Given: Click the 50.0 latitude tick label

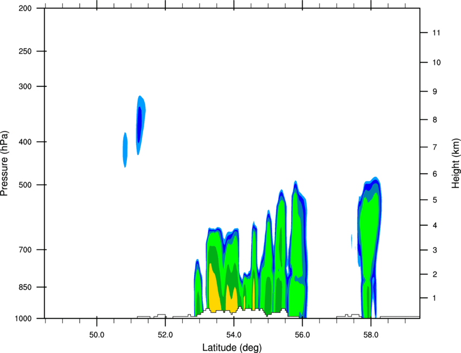Looking at the screenshot, I should (97, 335).
